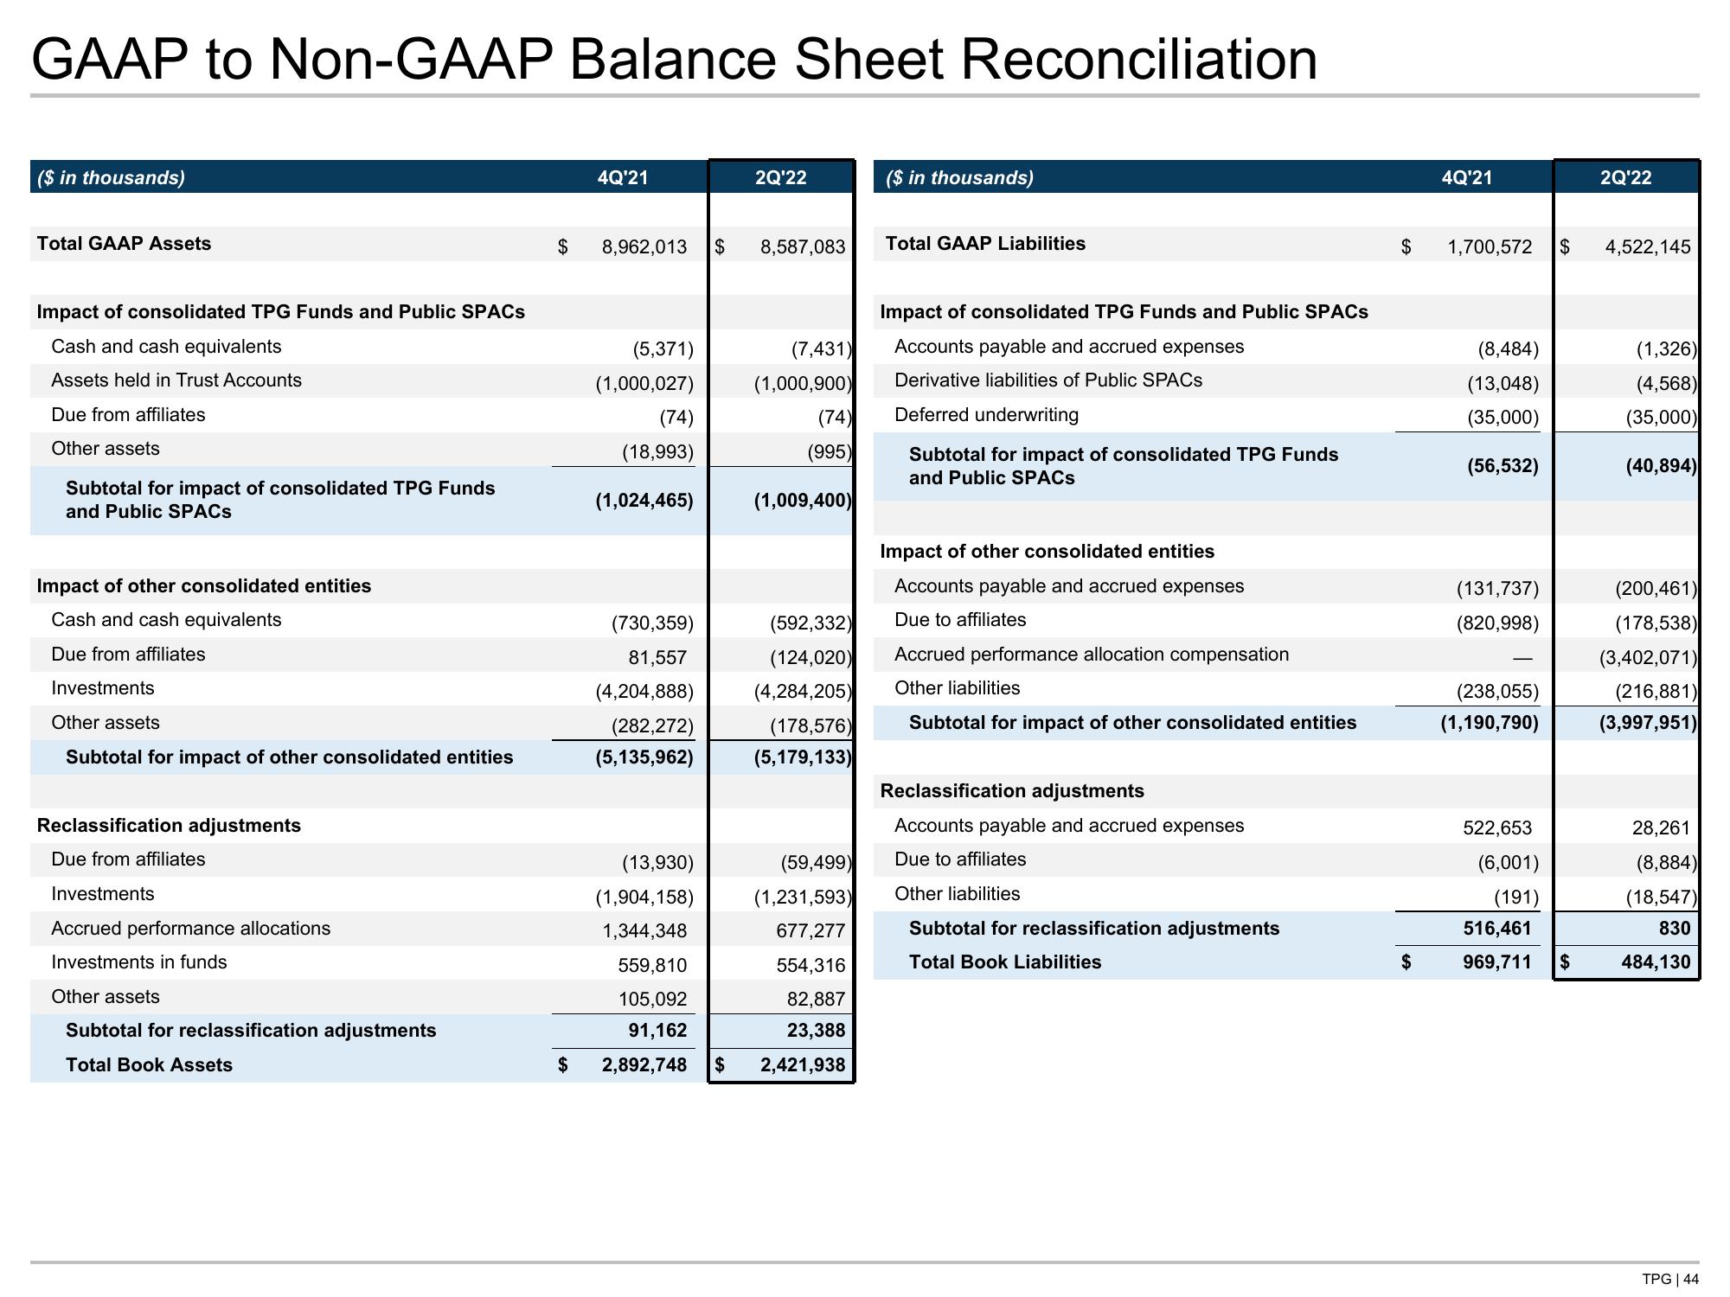
Task: Click the subtotal value (5,179,133)
Action: tap(803, 757)
